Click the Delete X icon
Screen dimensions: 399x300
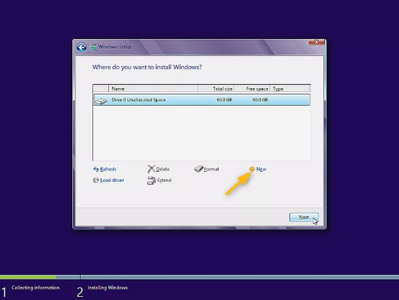coord(151,169)
